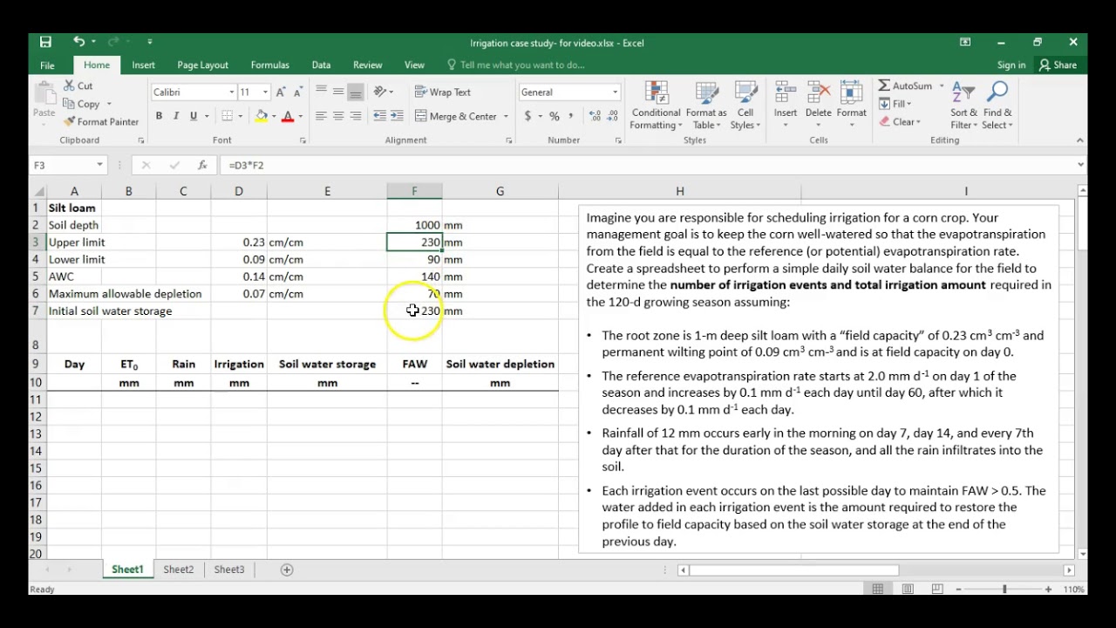Image resolution: width=1116 pixels, height=628 pixels.
Task: Apply Accounting dollar number format
Action: [x=527, y=116]
